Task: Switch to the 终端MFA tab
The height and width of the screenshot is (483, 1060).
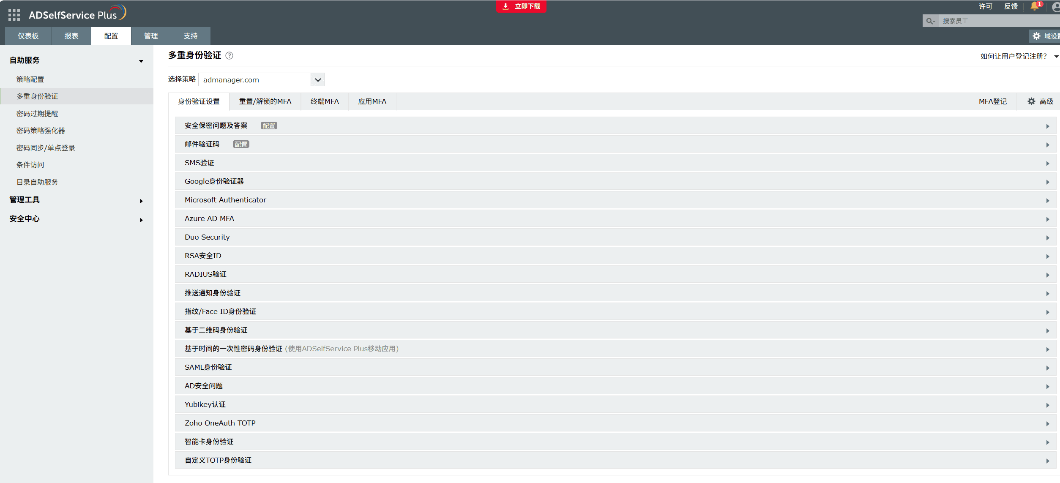Action: 324,101
